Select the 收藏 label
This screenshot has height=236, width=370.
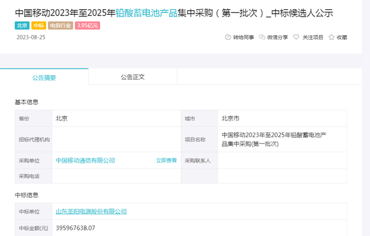click(342, 37)
